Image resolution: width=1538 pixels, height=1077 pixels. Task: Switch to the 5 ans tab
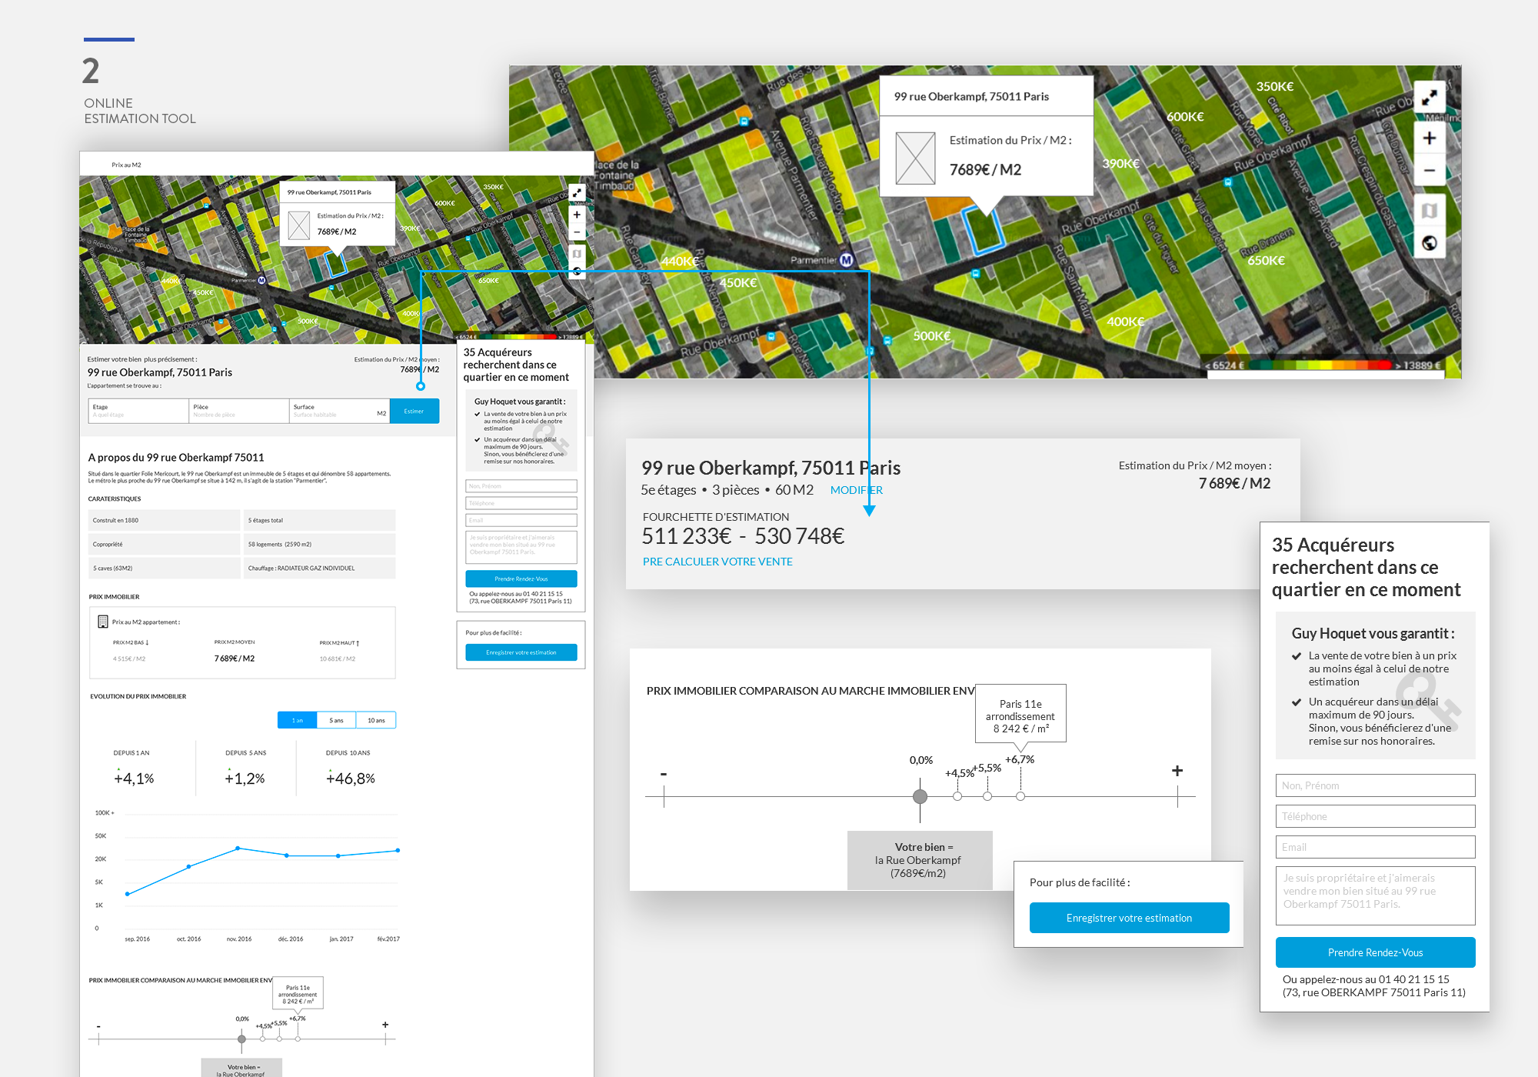336,719
